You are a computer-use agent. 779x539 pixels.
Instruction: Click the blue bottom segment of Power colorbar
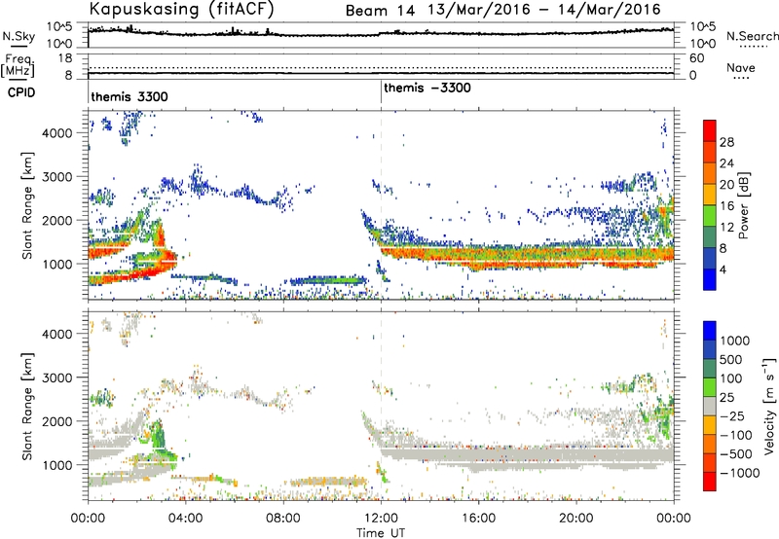pyautogui.click(x=710, y=279)
